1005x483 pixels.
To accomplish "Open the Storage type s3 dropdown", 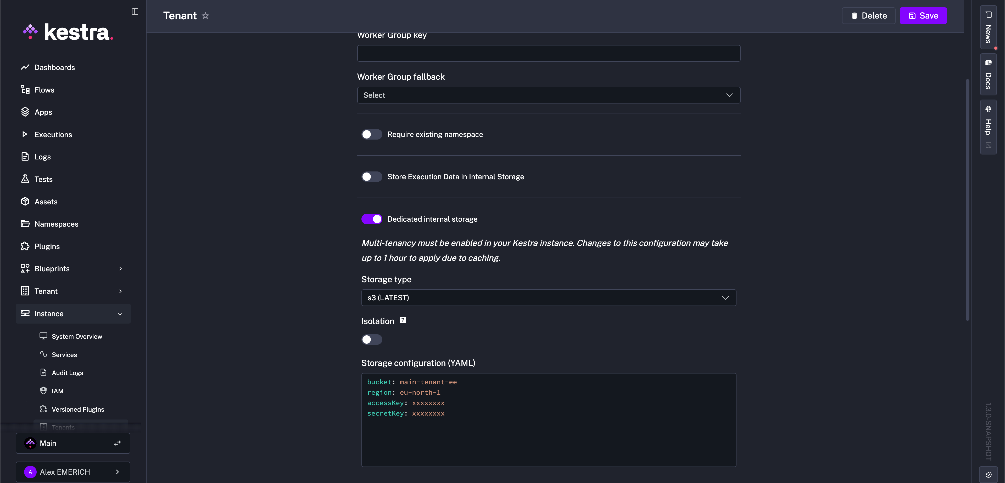I will pos(548,298).
